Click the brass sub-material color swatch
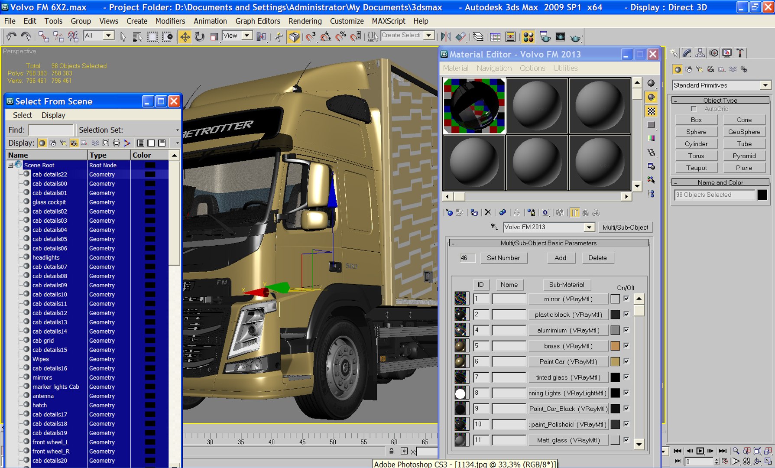Viewport: 775px width, 468px height. coord(615,346)
